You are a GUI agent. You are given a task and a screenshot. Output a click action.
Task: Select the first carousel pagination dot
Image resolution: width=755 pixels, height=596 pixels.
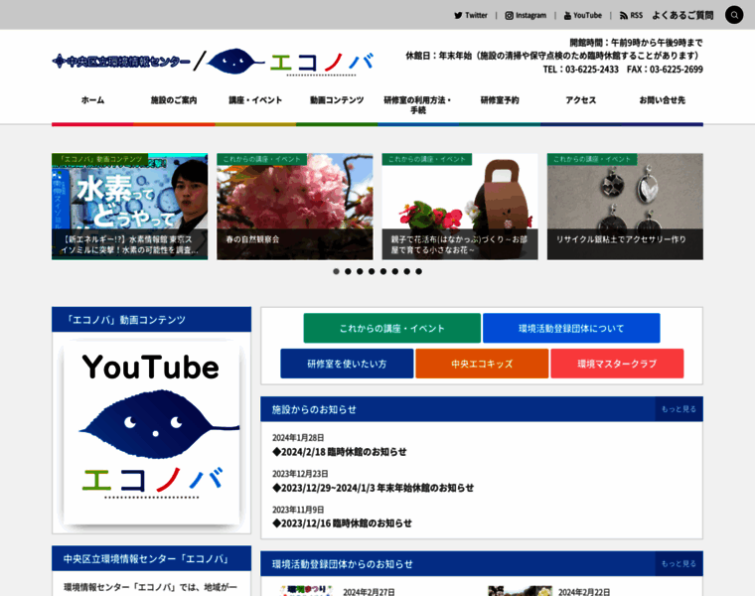click(x=336, y=271)
